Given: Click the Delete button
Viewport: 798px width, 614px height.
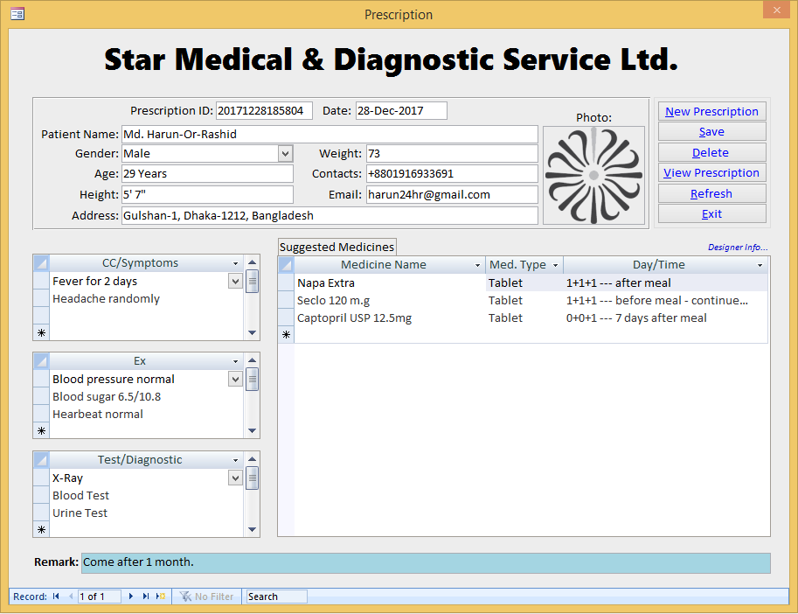Looking at the screenshot, I should click(x=711, y=152).
